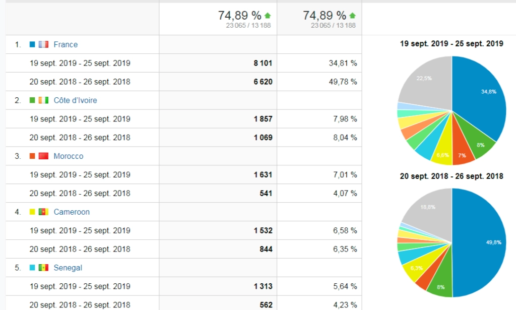This screenshot has height=310, width=516.
Task: Select the Cameroon country link
Action: (x=72, y=212)
